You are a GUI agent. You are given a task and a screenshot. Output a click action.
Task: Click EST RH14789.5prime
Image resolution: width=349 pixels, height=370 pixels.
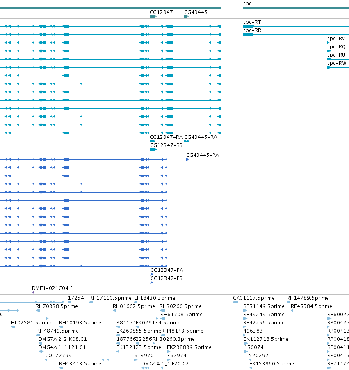pyautogui.click(x=308, y=298)
